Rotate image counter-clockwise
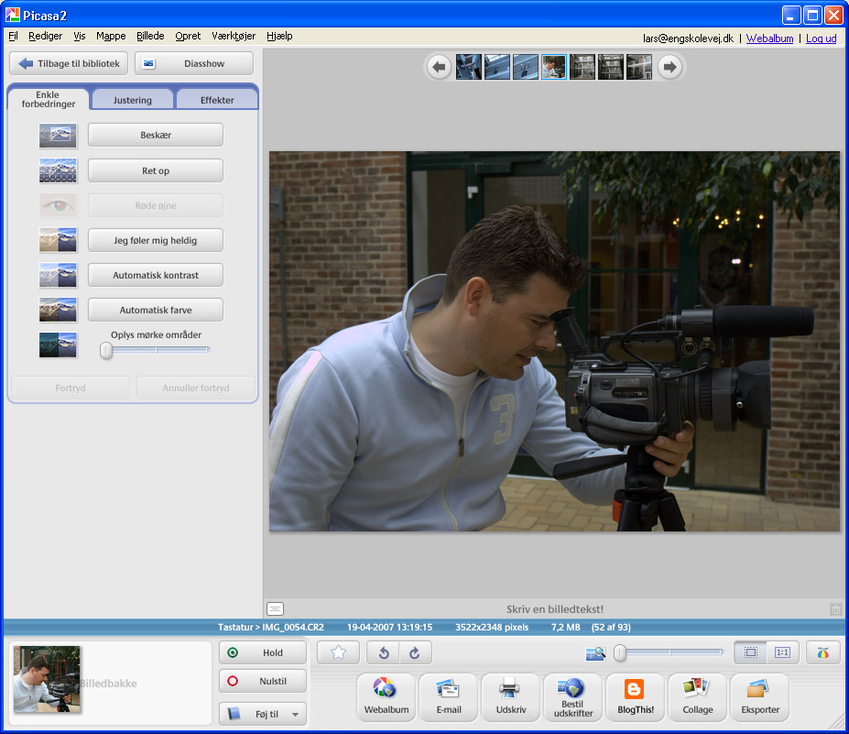This screenshot has width=849, height=734. pyautogui.click(x=383, y=652)
